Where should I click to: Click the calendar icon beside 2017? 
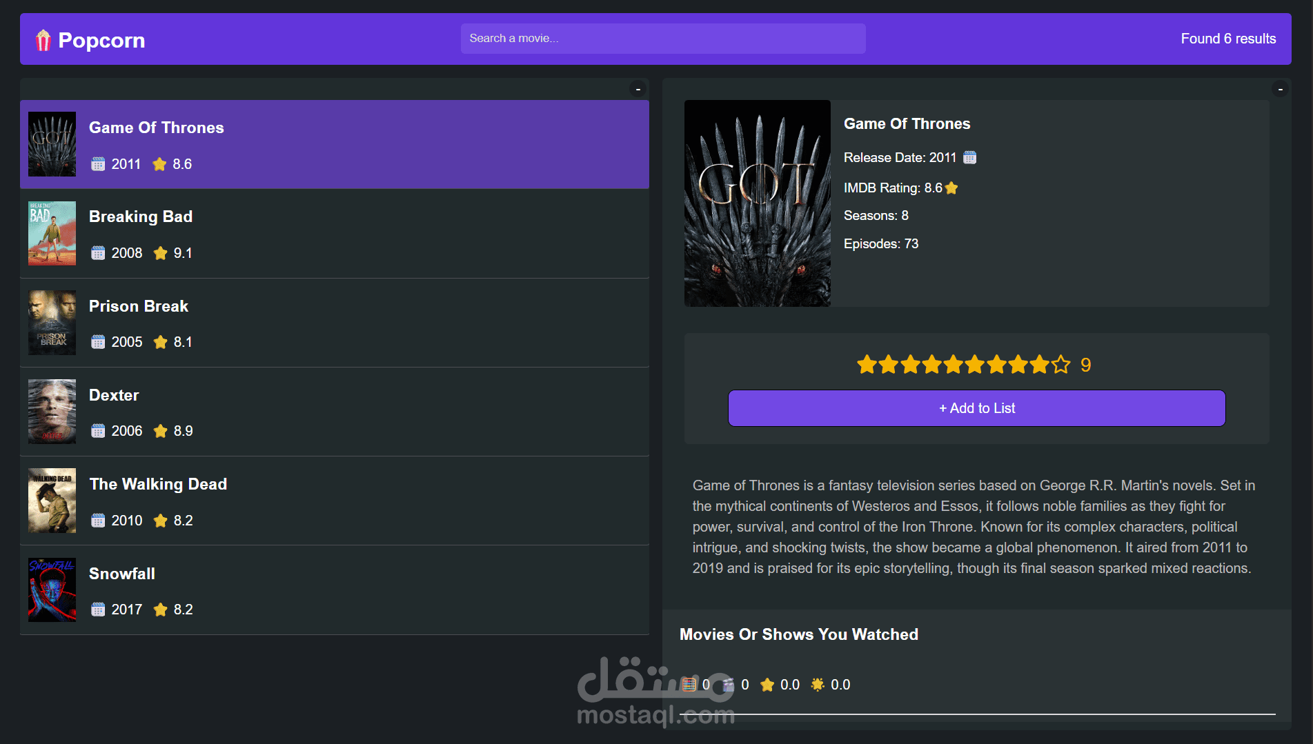98,610
